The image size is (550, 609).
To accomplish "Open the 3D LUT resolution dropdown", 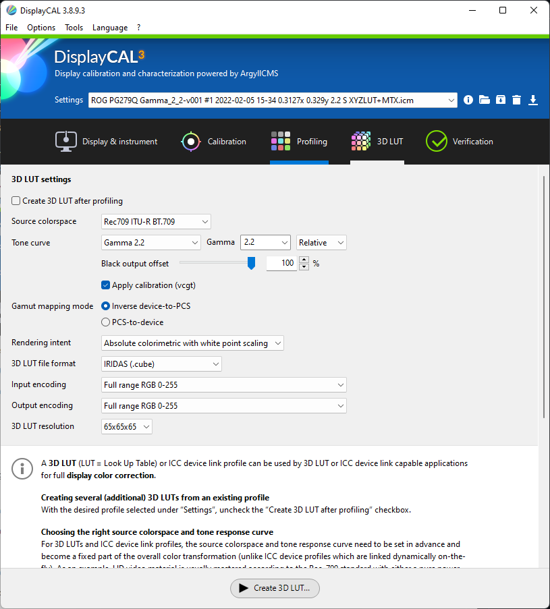I will click(126, 427).
